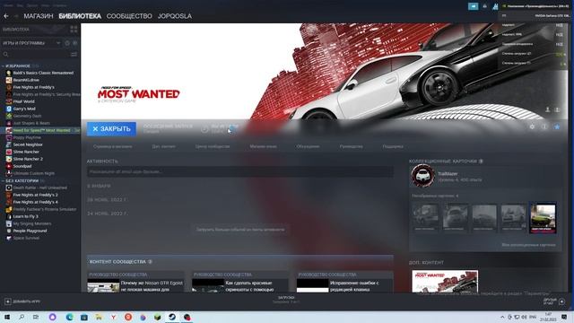Collapse the БЕЗ КАТЕГОРИИ category
574x323 pixels.
(x=3, y=181)
